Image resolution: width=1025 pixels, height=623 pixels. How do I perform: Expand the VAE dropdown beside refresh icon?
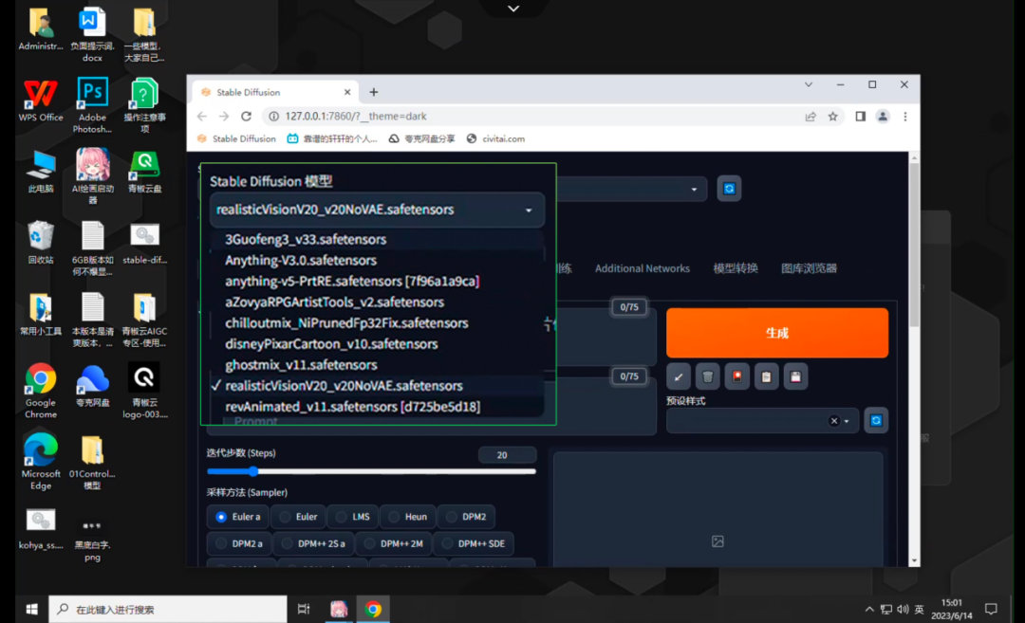(x=694, y=190)
